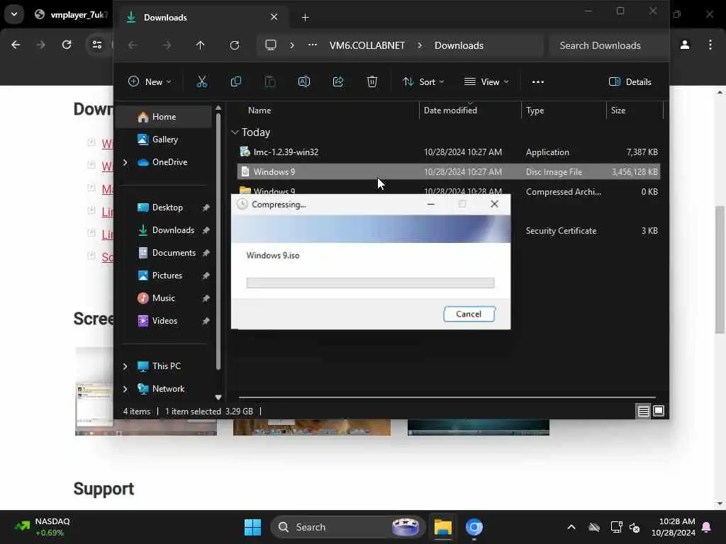The height and width of the screenshot is (544, 726).
Task: Sort by the Size column header
Action: click(x=618, y=110)
